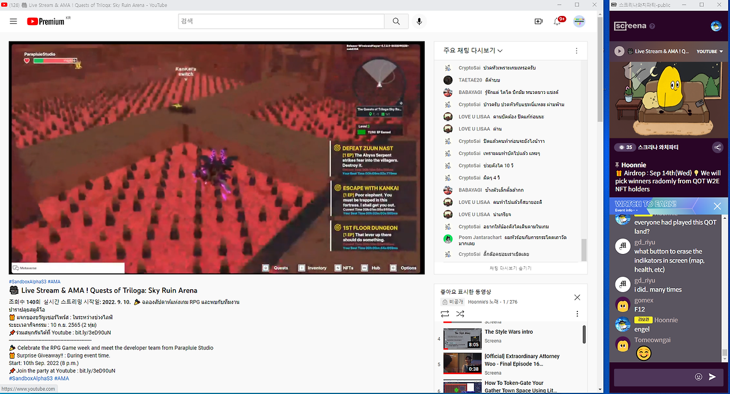The width and height of the screenshot is (730, 394).
Task: Click the magnifier search button
Action: 396,21
